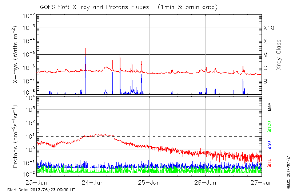This screenshot has height=193, width=291.
Task: Select the B flare class label
Action: tap(265, 81)
